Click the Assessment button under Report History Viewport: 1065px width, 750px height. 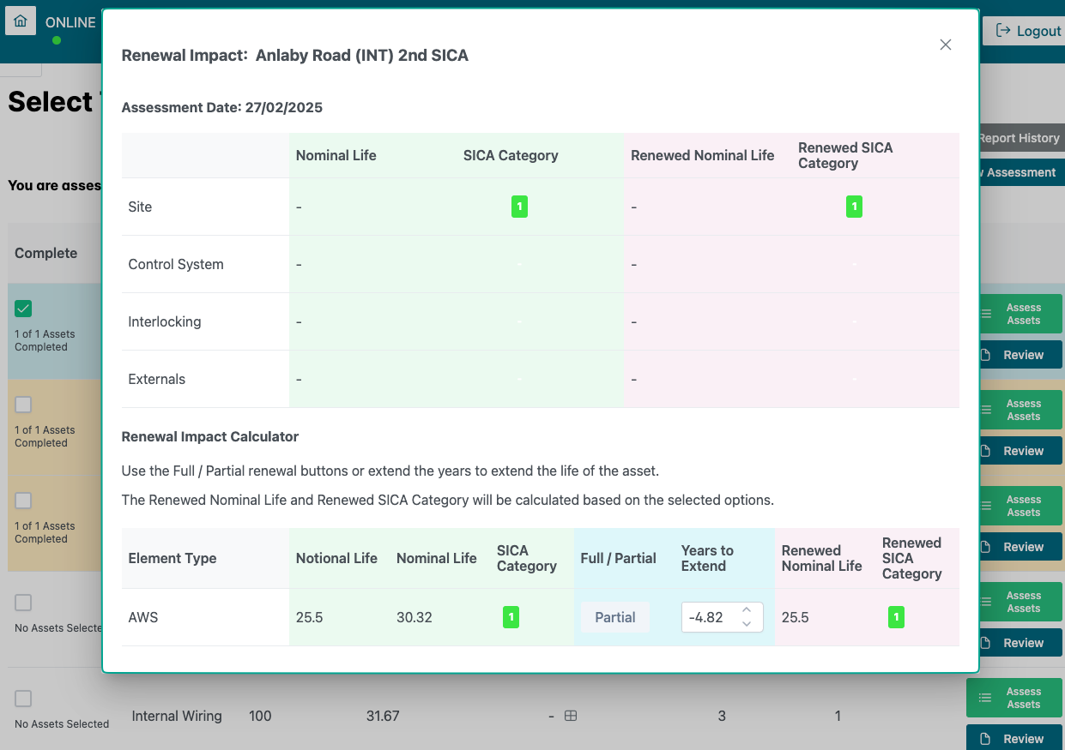(x=1020, y=172)
